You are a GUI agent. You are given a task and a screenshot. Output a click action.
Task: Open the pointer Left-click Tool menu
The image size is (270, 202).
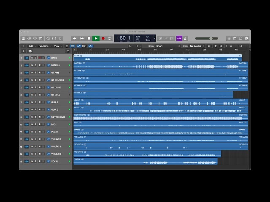pyautogui.click(x=131, y=46)
